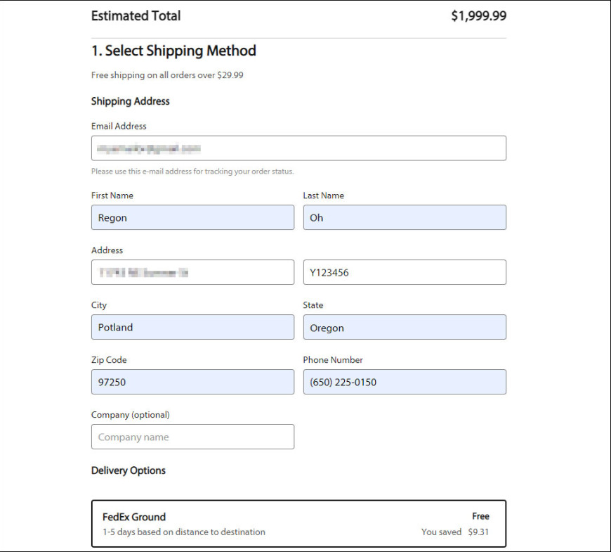
Task: Click the Phone Number label
Action: click(x=333, y=359)
